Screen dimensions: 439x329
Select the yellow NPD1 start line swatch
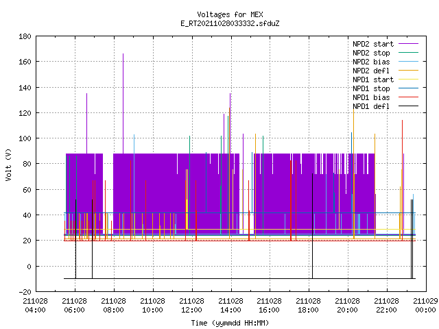click(408, 80)
